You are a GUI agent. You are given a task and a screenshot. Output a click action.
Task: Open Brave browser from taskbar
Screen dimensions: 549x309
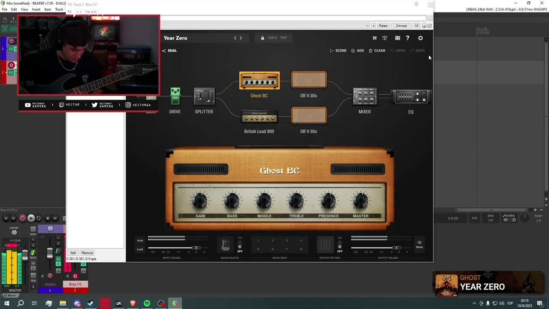click(133, 303)
